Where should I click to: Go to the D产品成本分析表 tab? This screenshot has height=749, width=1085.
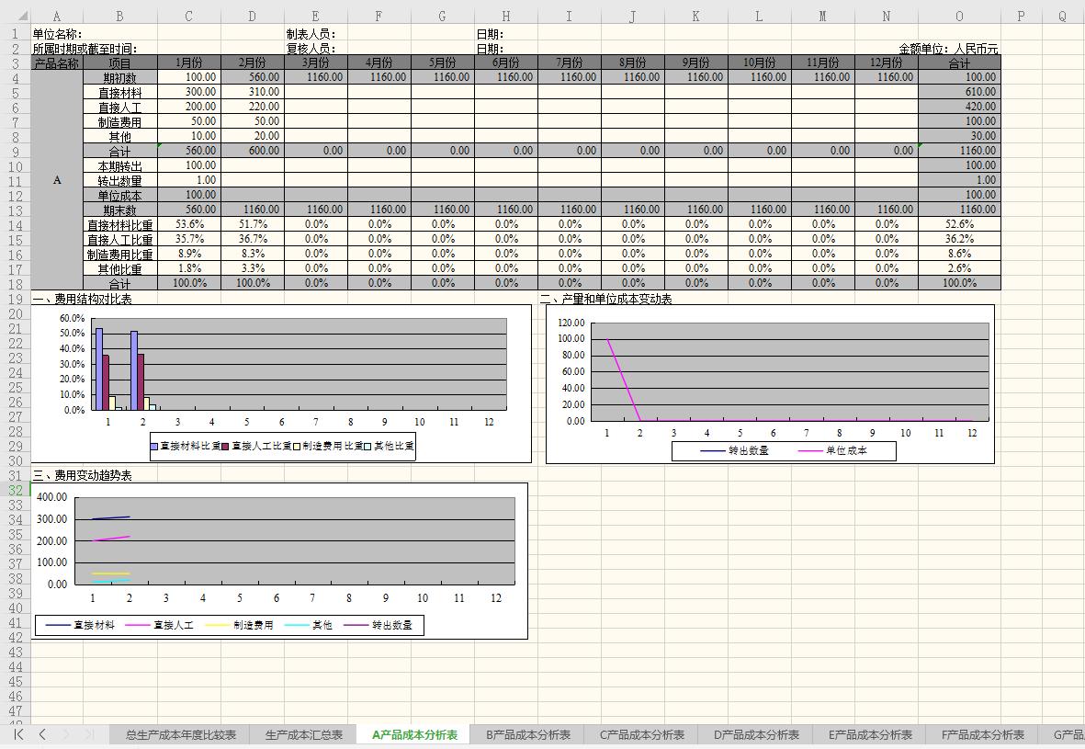coord(756,734)
